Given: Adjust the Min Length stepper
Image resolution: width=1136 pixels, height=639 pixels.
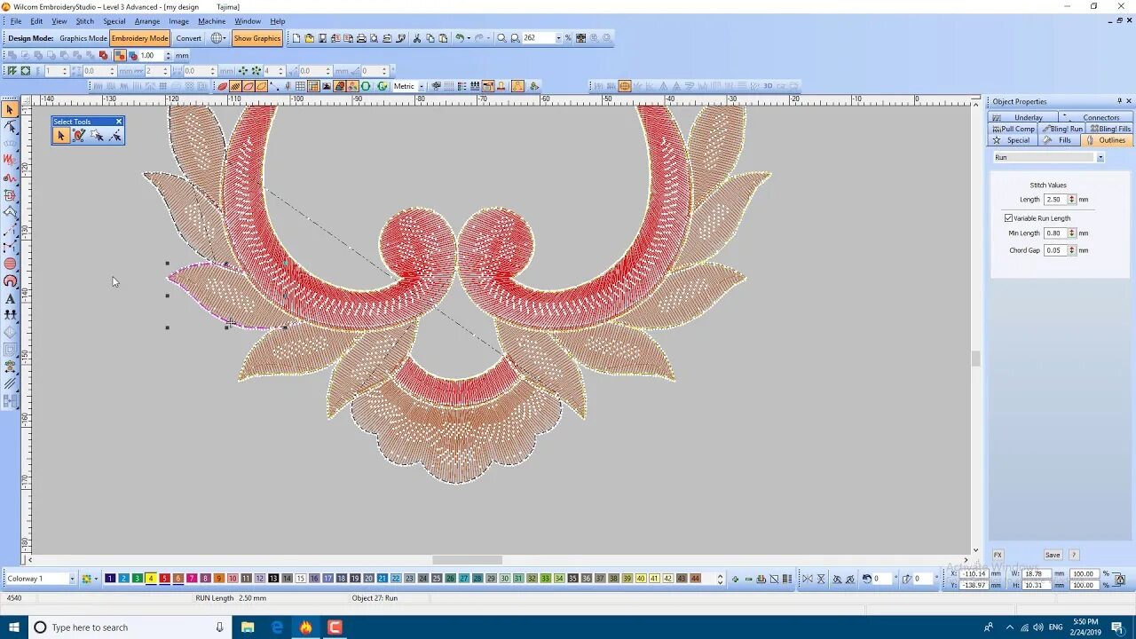Looking at the screenshot, I should [x=1071, y=233].
